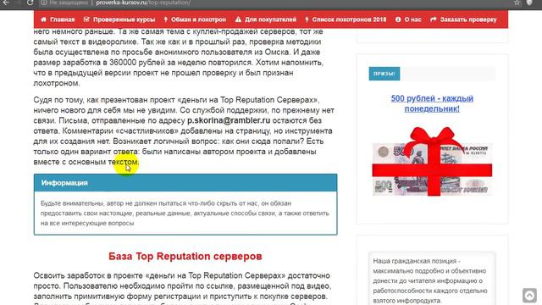Bookmark the page with the star icon
This screenshot has width=542, height=305.
coord(517,3)
